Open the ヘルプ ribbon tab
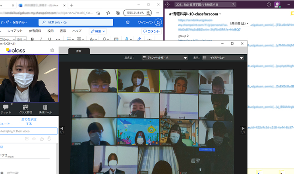This screenshot has height=174, width=294. 77,31
